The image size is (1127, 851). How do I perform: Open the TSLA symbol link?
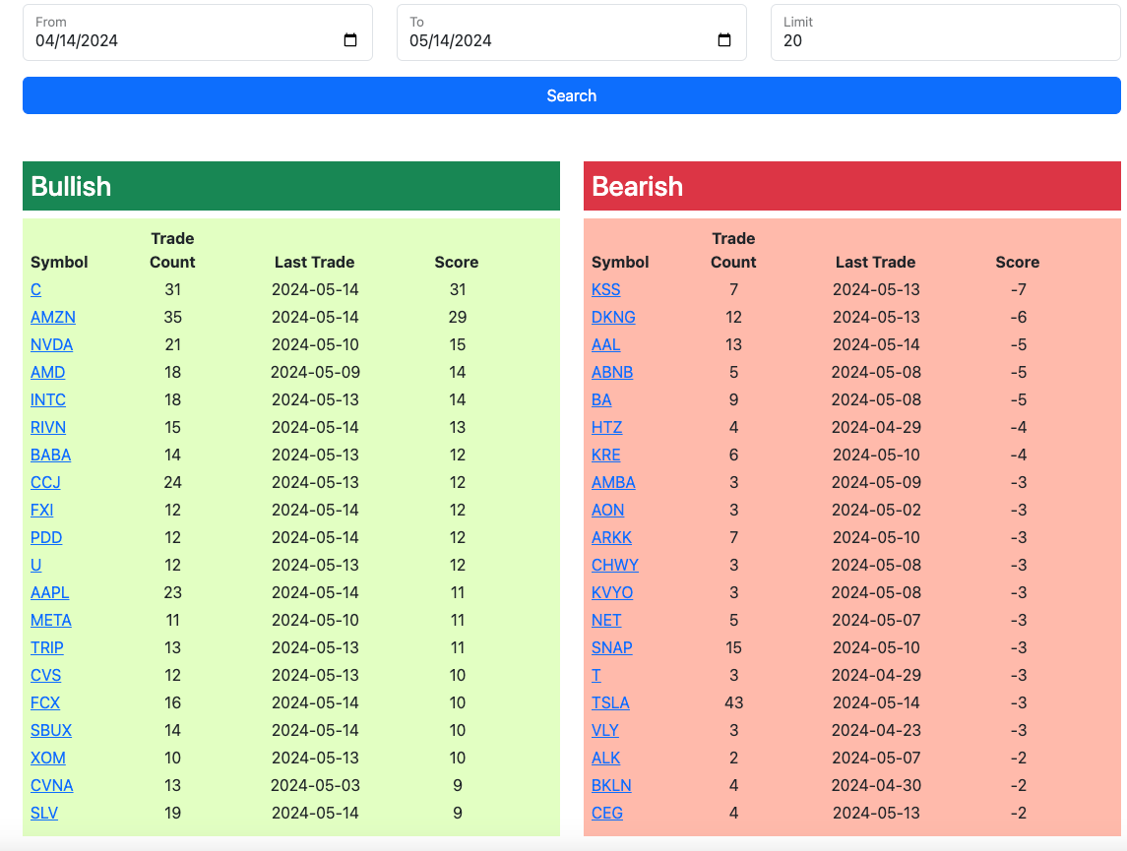click(611, 703)
